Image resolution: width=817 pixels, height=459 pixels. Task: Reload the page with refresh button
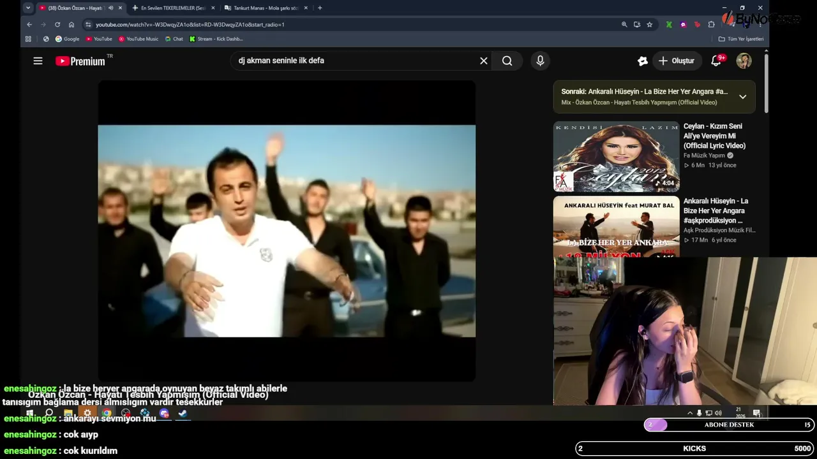[57, 24]
